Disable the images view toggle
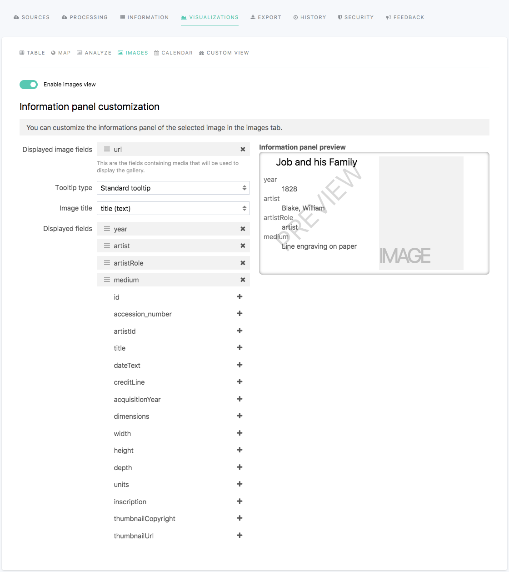The width and height of the screenshot is (509, 572). [29, 85]
